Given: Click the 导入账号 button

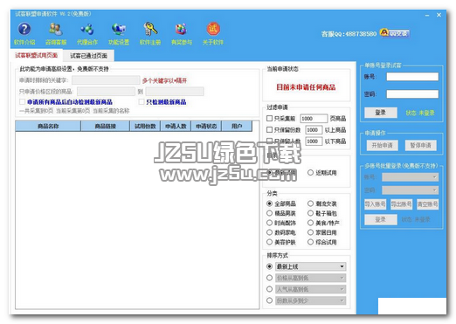Looking at the screenshot, I should pyautogui.click(x=375, y=204).
